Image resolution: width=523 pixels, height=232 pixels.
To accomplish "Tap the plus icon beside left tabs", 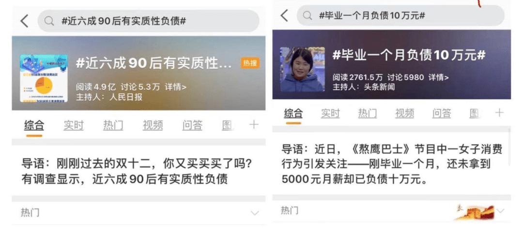I will (254, 124).
